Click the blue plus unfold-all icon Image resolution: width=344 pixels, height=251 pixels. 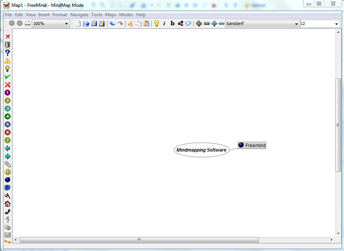pyautogui.click(x=214, y=24)
